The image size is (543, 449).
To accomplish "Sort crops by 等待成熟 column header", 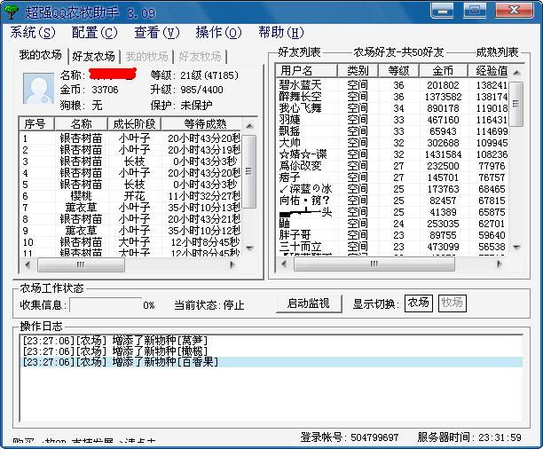I will [201, 123].
